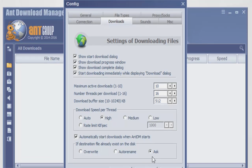Open the hamburger menu in Ant Download Manager
Screen dimensions: 252x168
click(223, 12)
